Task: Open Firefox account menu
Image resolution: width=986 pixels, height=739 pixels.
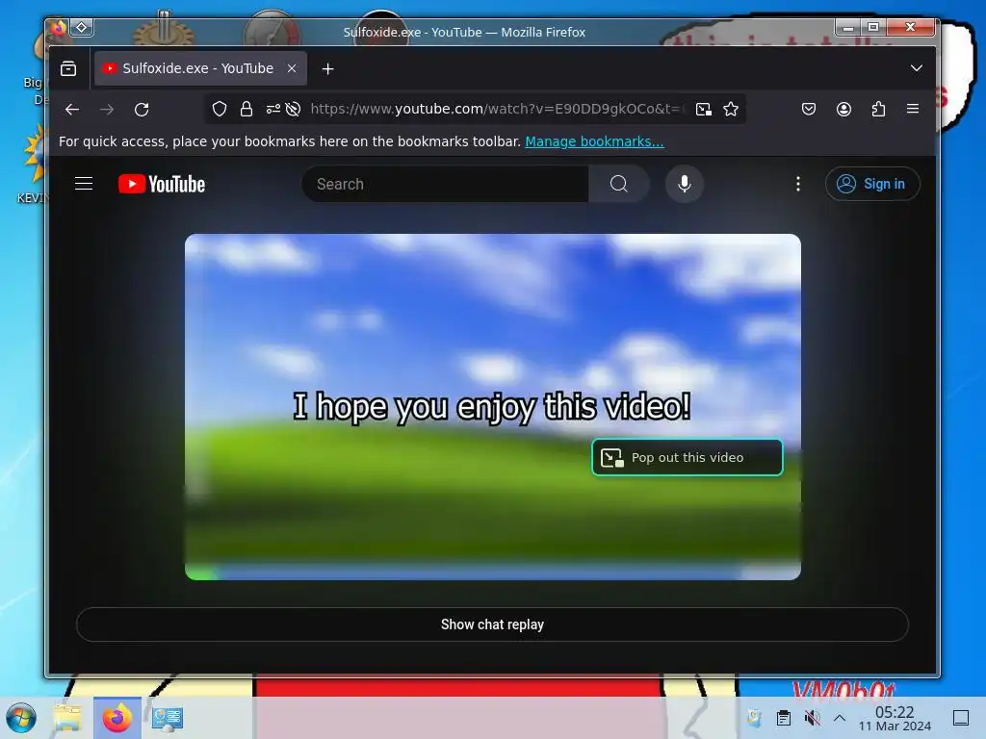Action: 843,109
